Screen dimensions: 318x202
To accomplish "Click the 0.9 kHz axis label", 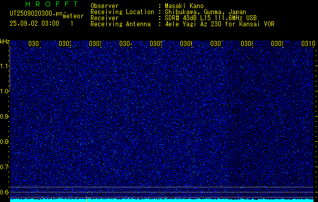I will [x=5, y=117].
